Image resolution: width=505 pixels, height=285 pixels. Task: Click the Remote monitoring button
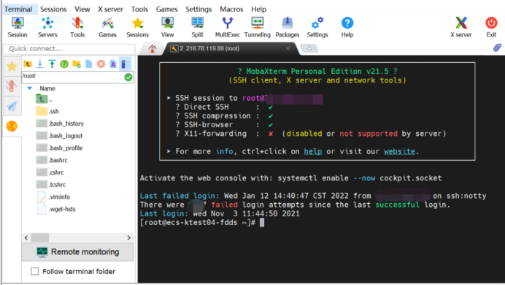pyautogui.click(x=77, y=252)
